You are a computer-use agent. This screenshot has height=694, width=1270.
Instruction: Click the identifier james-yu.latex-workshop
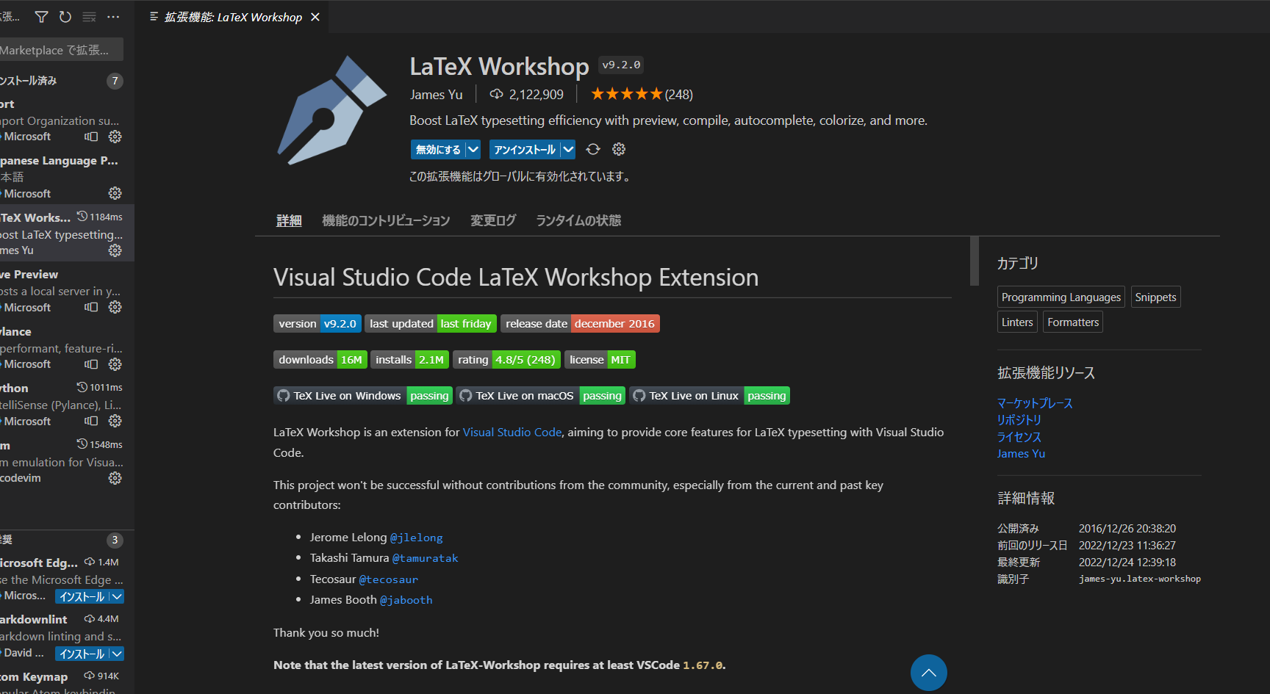[x=1140, y=579]
